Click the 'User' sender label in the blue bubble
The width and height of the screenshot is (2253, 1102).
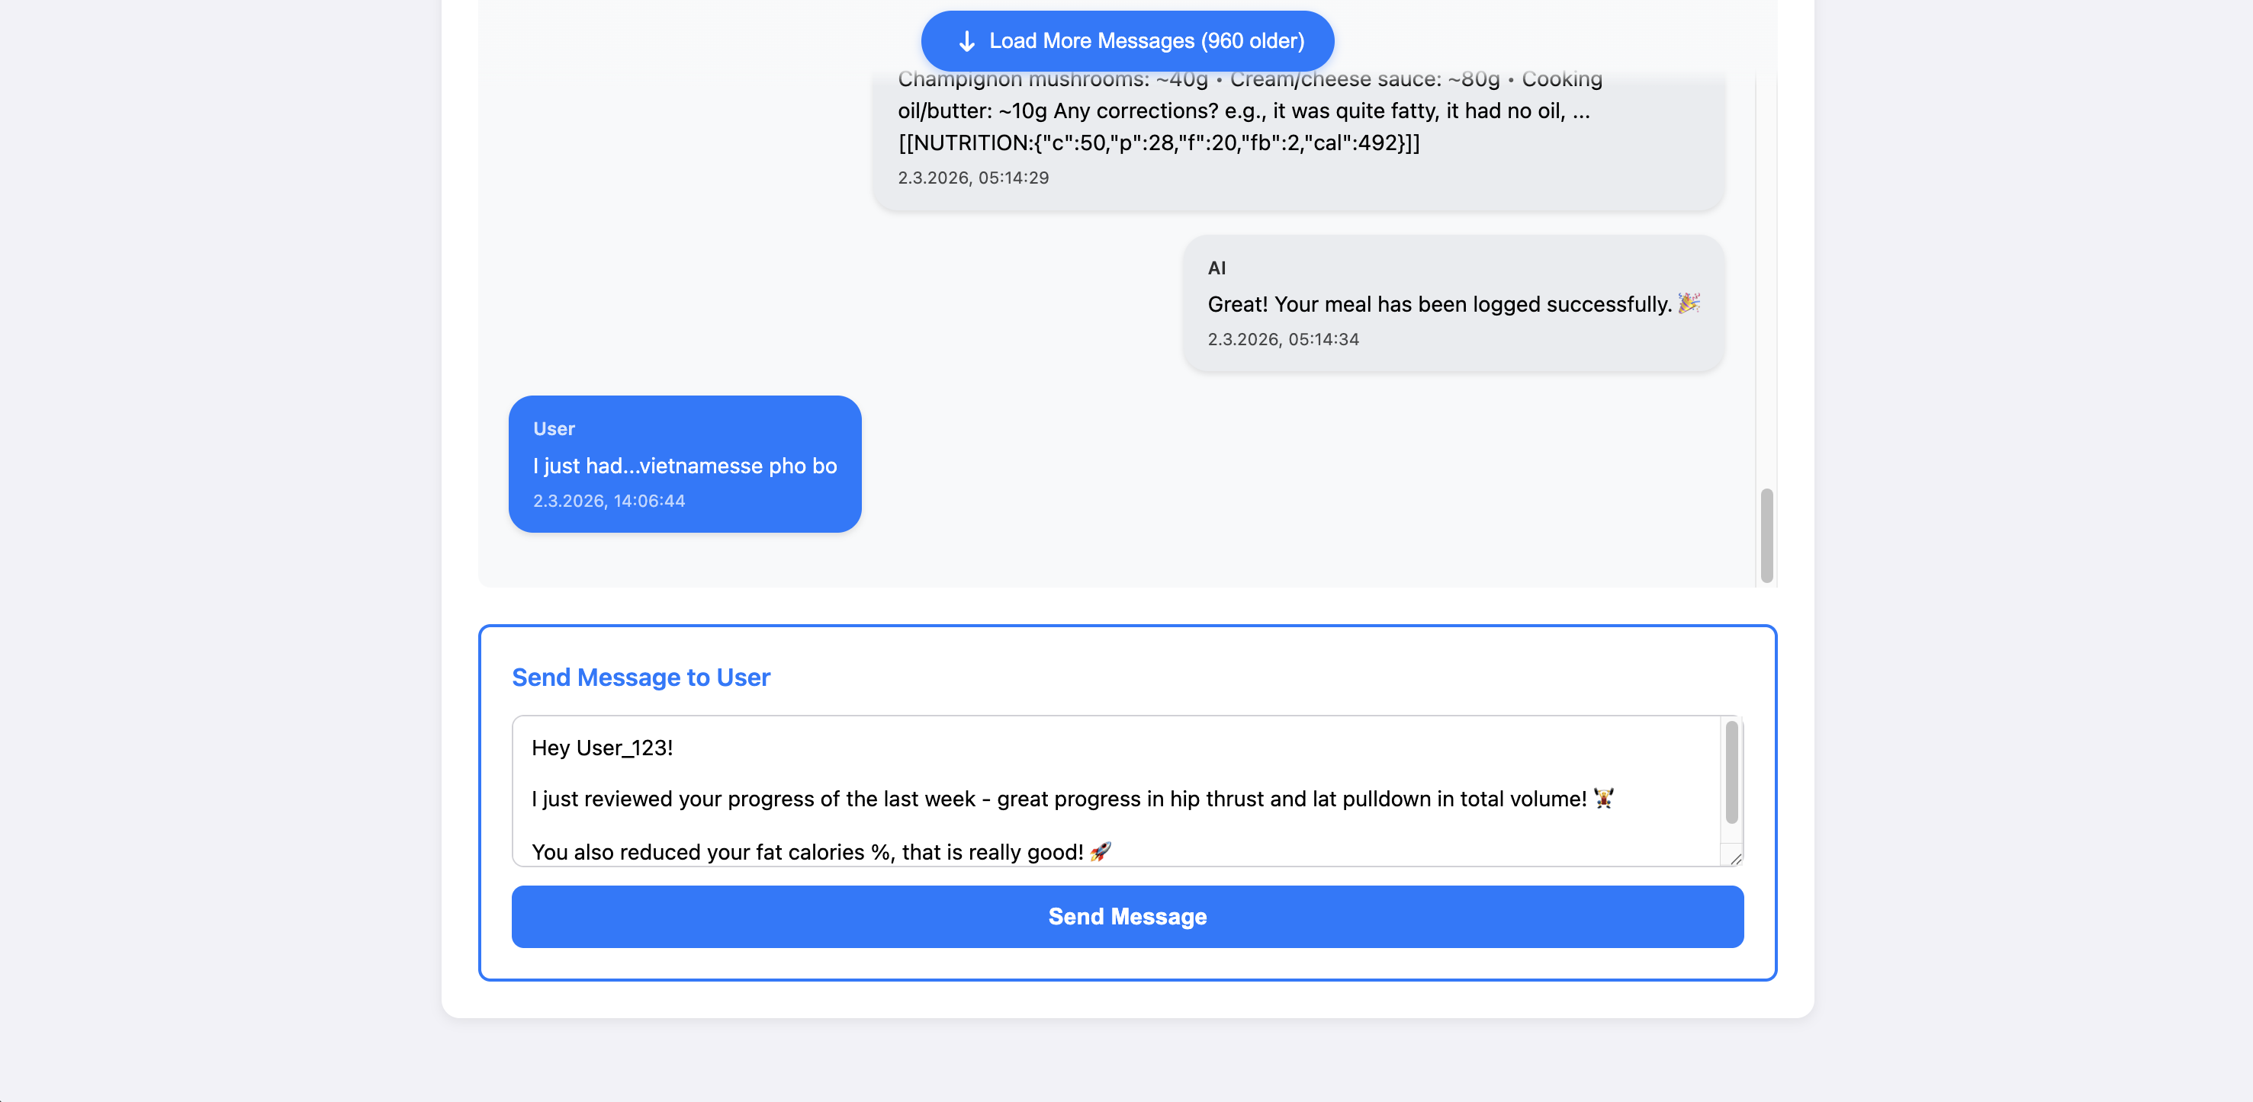point(554,428)
